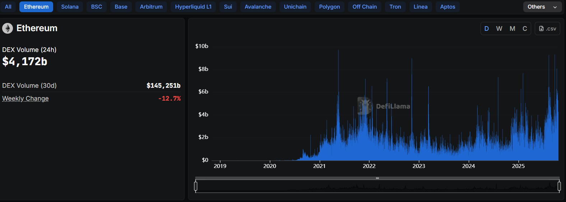Switch chart to Daily (D) interval
566x202 pixels.
tap(487, 29)
